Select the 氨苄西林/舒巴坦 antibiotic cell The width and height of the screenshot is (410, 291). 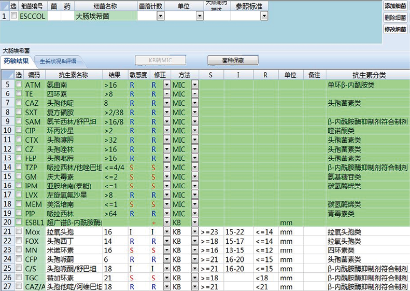(74, 122)
